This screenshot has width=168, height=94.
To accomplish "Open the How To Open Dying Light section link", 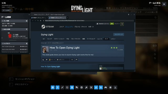I will click(x=50, y=67).
